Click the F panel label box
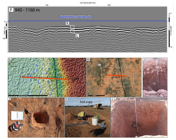The width and height of the screenshot is (176, 140). click(11, 10)
